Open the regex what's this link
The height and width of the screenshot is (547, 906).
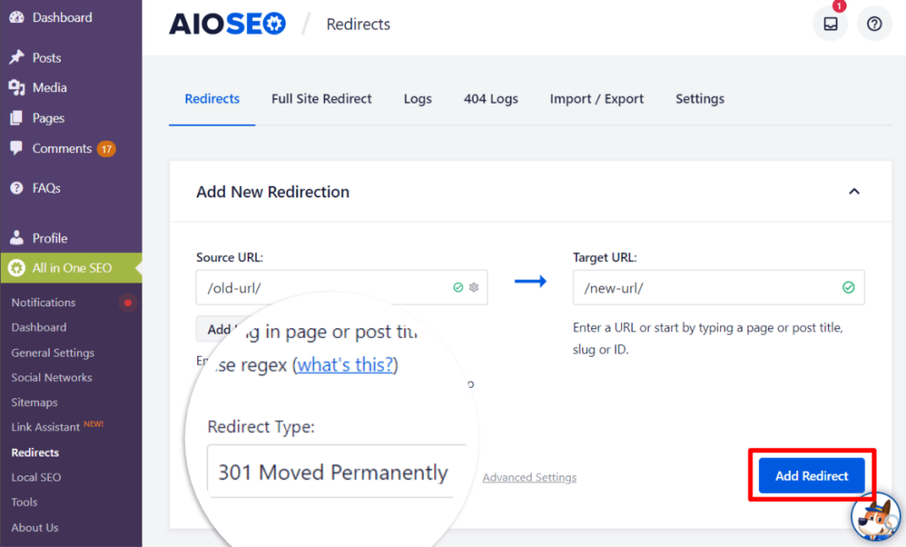pos(345,364)
